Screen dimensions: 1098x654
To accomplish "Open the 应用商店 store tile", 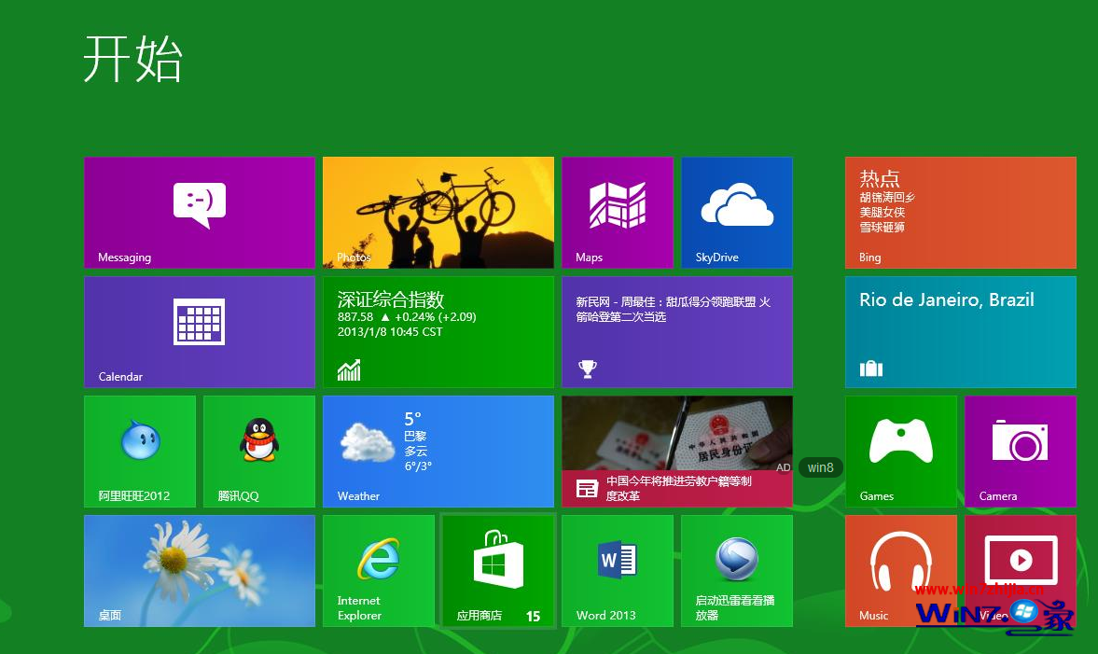I will coord(498,571).
